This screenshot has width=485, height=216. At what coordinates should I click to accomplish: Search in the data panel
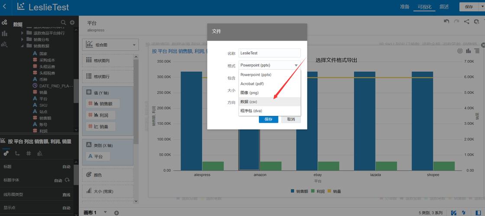point(63,22)
